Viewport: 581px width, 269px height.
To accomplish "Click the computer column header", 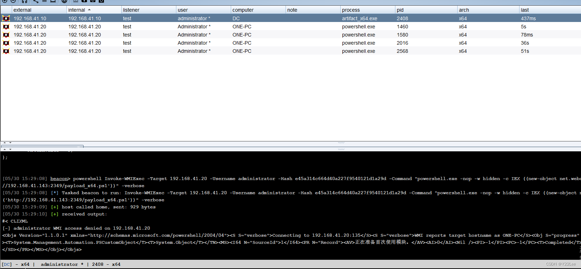I will pyautogui.click(x=258, y=10).
